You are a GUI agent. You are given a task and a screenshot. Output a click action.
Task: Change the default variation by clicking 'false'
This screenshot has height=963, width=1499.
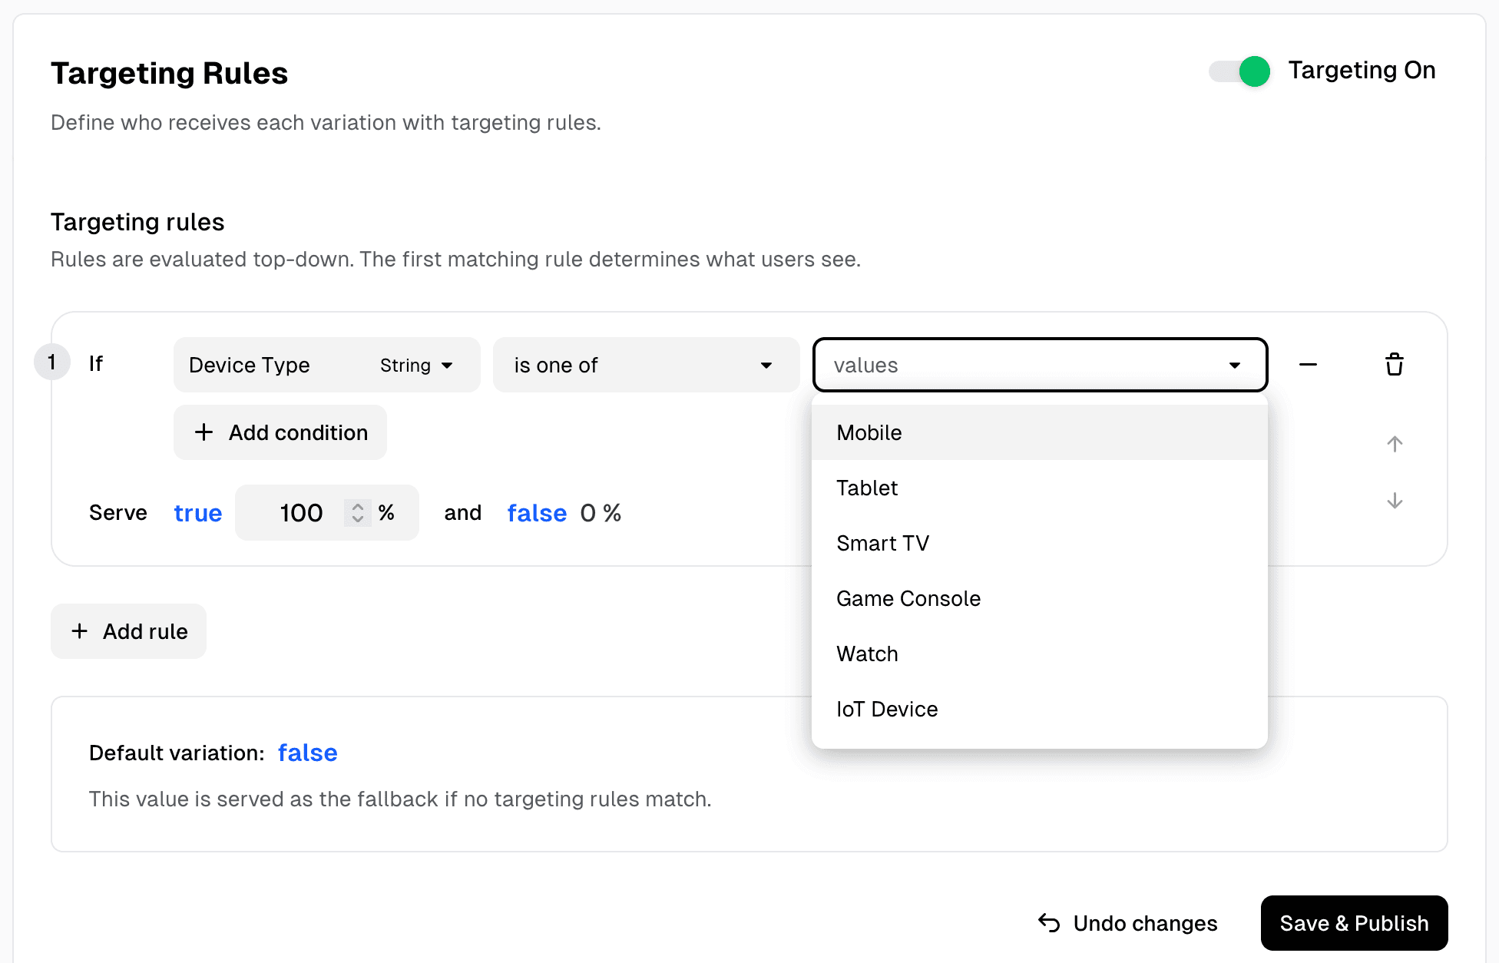307,753
